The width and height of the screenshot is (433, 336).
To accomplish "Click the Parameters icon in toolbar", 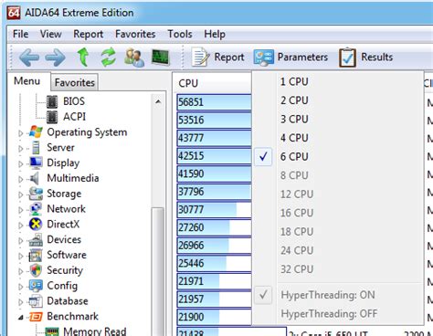I will pos(263,58).
